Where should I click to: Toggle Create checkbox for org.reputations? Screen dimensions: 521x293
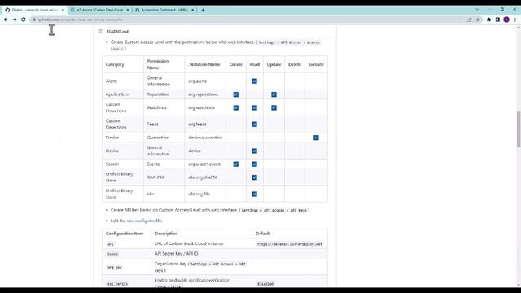coord(235,94)
